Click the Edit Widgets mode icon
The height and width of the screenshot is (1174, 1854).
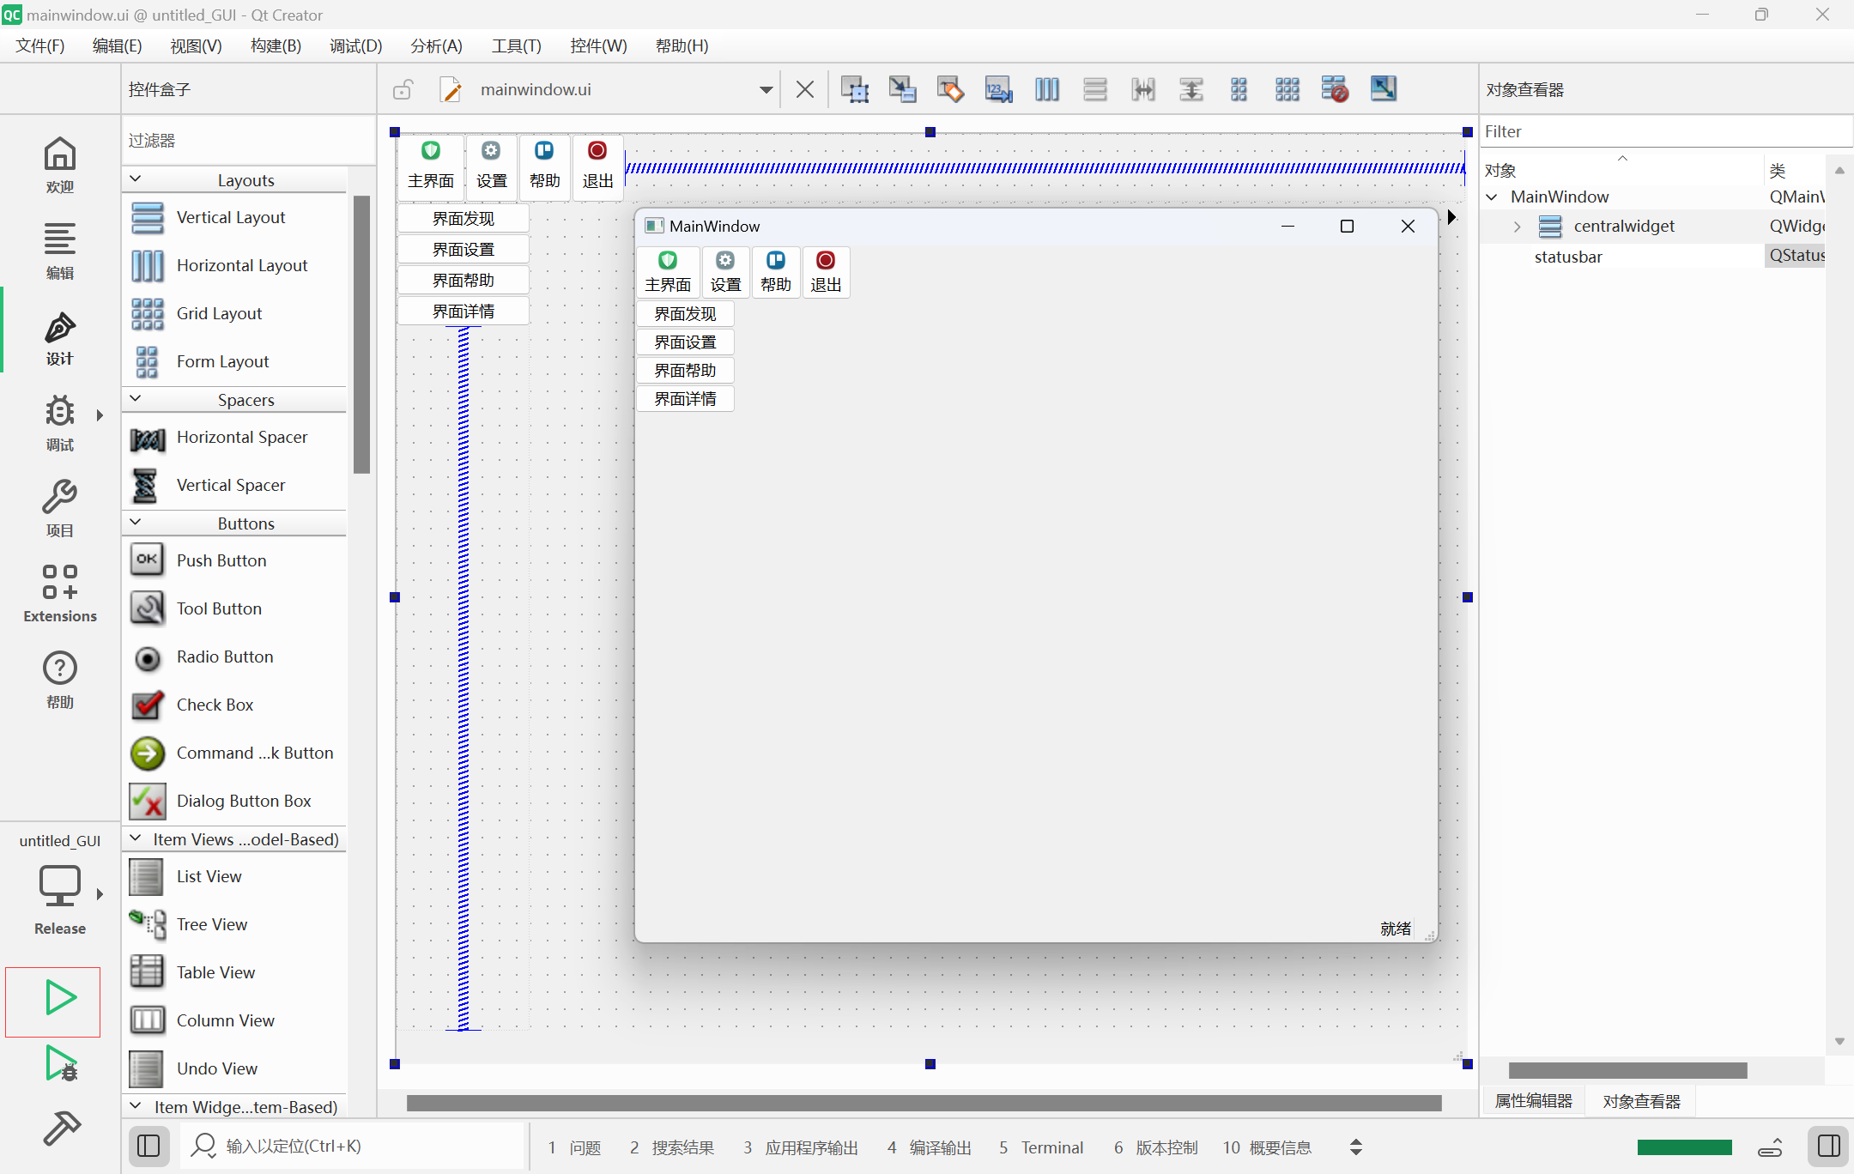[854, 89]
